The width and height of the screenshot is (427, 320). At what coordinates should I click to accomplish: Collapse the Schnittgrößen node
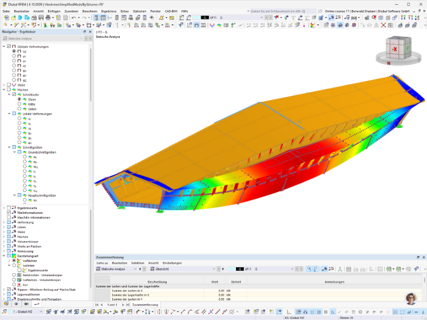[x=9, y=147]
